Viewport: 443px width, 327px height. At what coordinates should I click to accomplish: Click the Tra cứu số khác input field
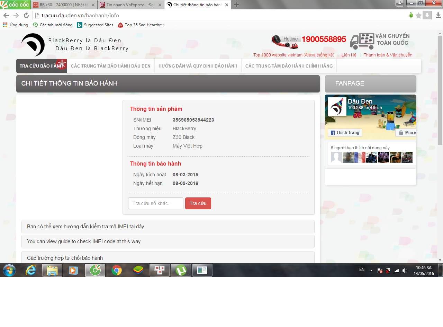point(156,203)
